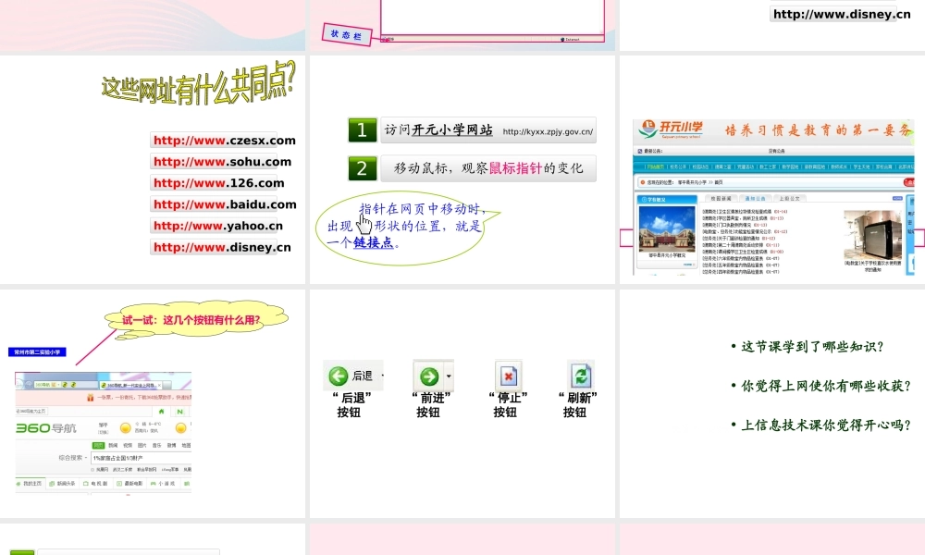Click the “前进”按钮 caption
The width and height of the screenshot is (925, 555).
[x=431, y=405]
